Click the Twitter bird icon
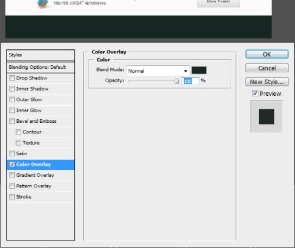Image resolution: width=295 pixels, height=248 pixels. coord(42,4)
